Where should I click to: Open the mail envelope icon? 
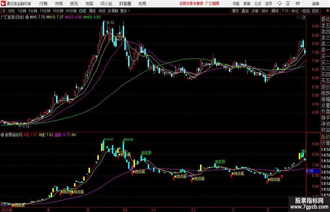click(298, 3)
